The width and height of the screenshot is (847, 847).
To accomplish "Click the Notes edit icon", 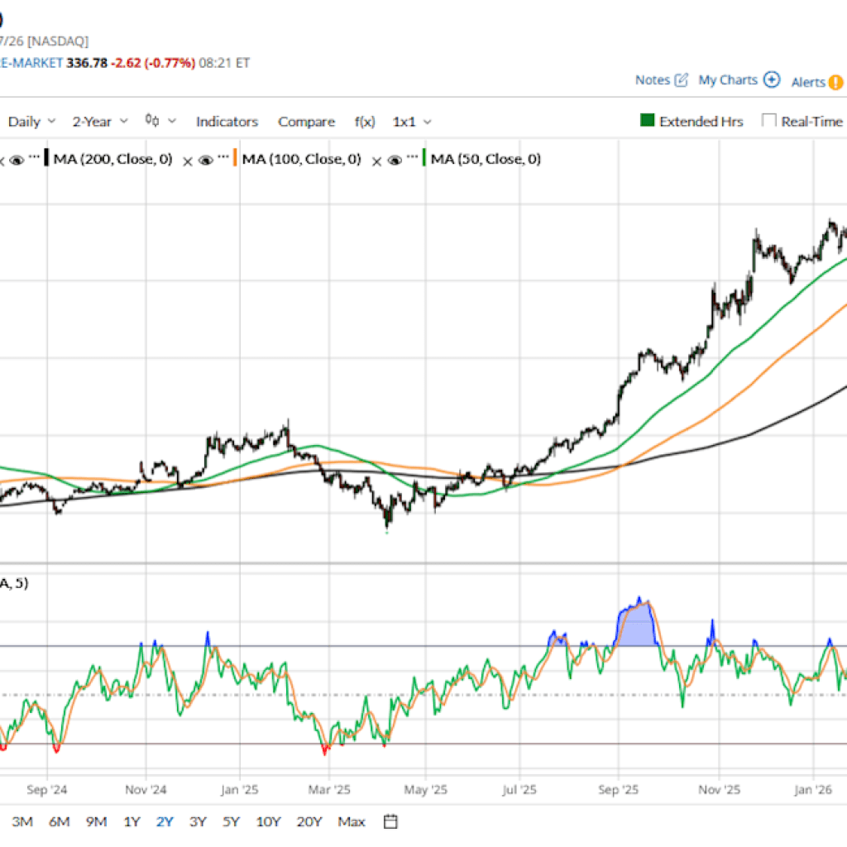I will tap(682, 79).
